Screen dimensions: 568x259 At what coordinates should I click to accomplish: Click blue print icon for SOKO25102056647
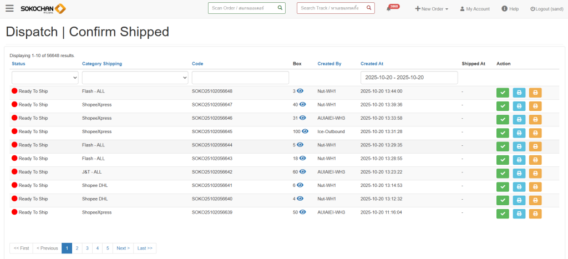(x=519, y=106)
